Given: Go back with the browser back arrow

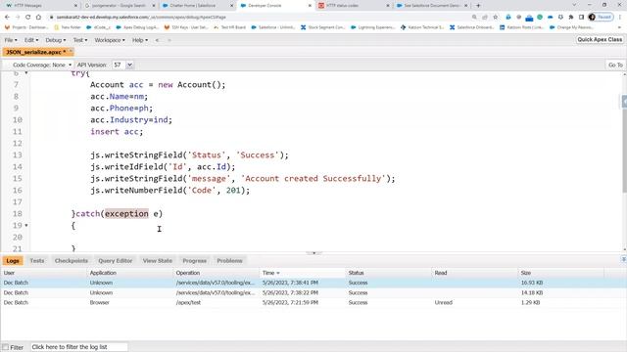Looking at the screenshot, I should 7,18.
